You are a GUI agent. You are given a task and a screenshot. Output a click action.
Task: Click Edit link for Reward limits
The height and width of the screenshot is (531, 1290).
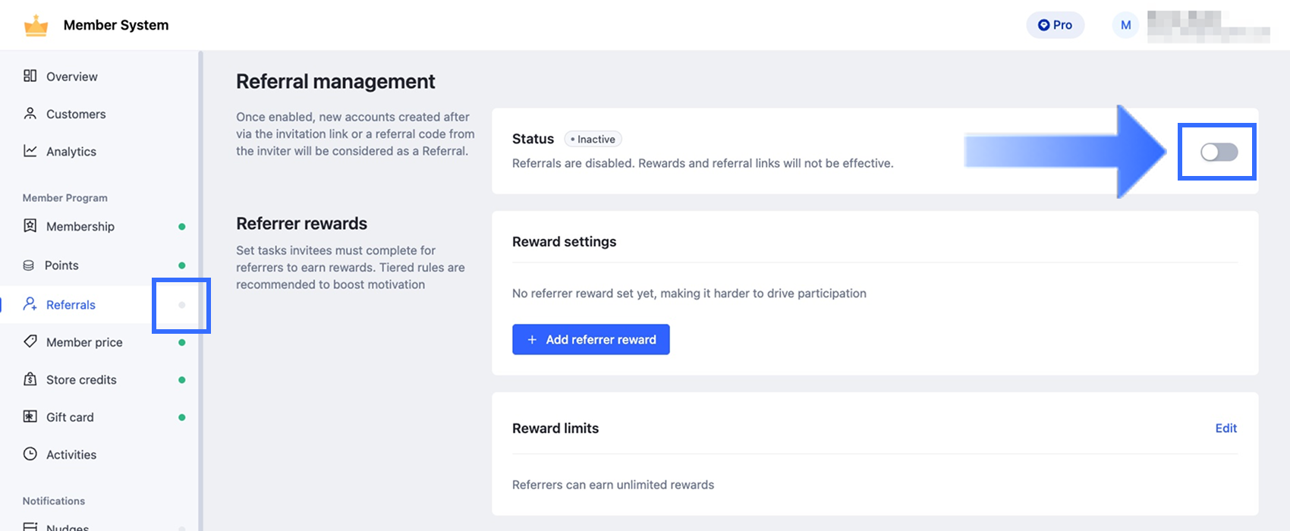point(1225,429)
